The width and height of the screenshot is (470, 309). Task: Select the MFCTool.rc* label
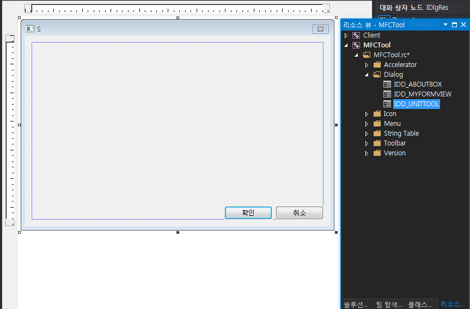click(x=392, y=55)
